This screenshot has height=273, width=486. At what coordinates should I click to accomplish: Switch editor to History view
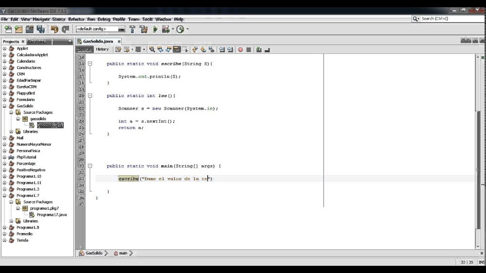[102, 49]
